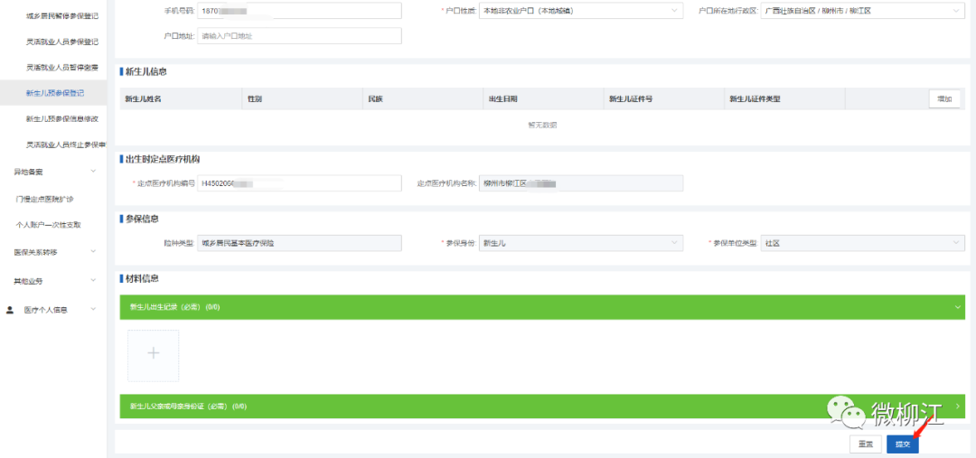Click the 重置 button
976x458 pixels.
(x=865, y=444)
